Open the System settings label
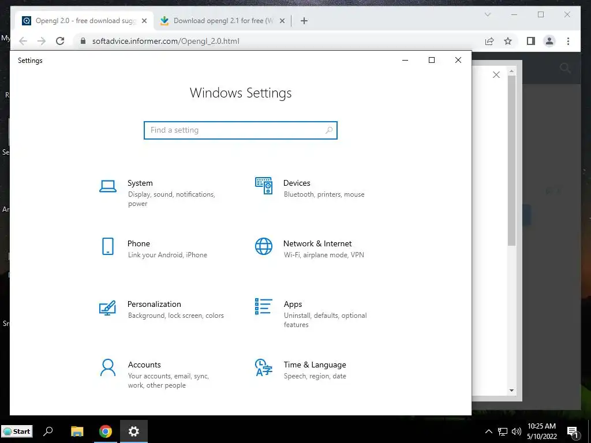Image resolution: width=591 pixels, height=443 pixels. [140, 183]
